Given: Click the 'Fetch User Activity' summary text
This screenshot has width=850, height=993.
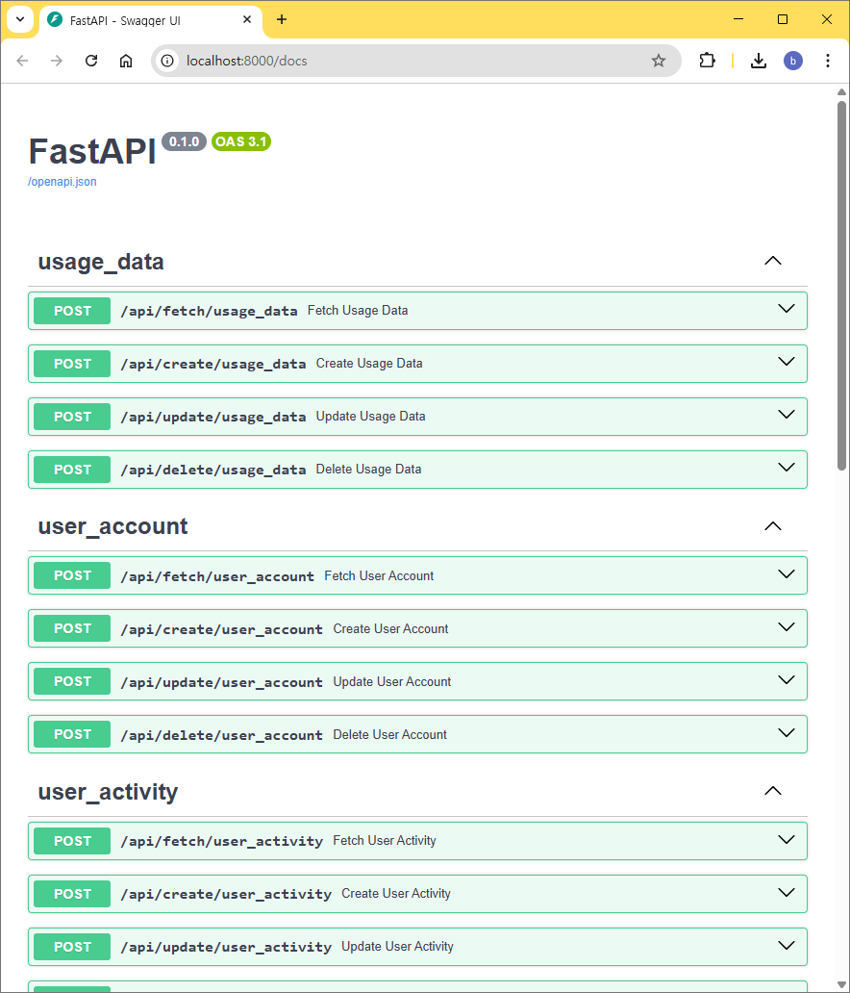Looking at the screenshot, I should click(x=385, y=840).
